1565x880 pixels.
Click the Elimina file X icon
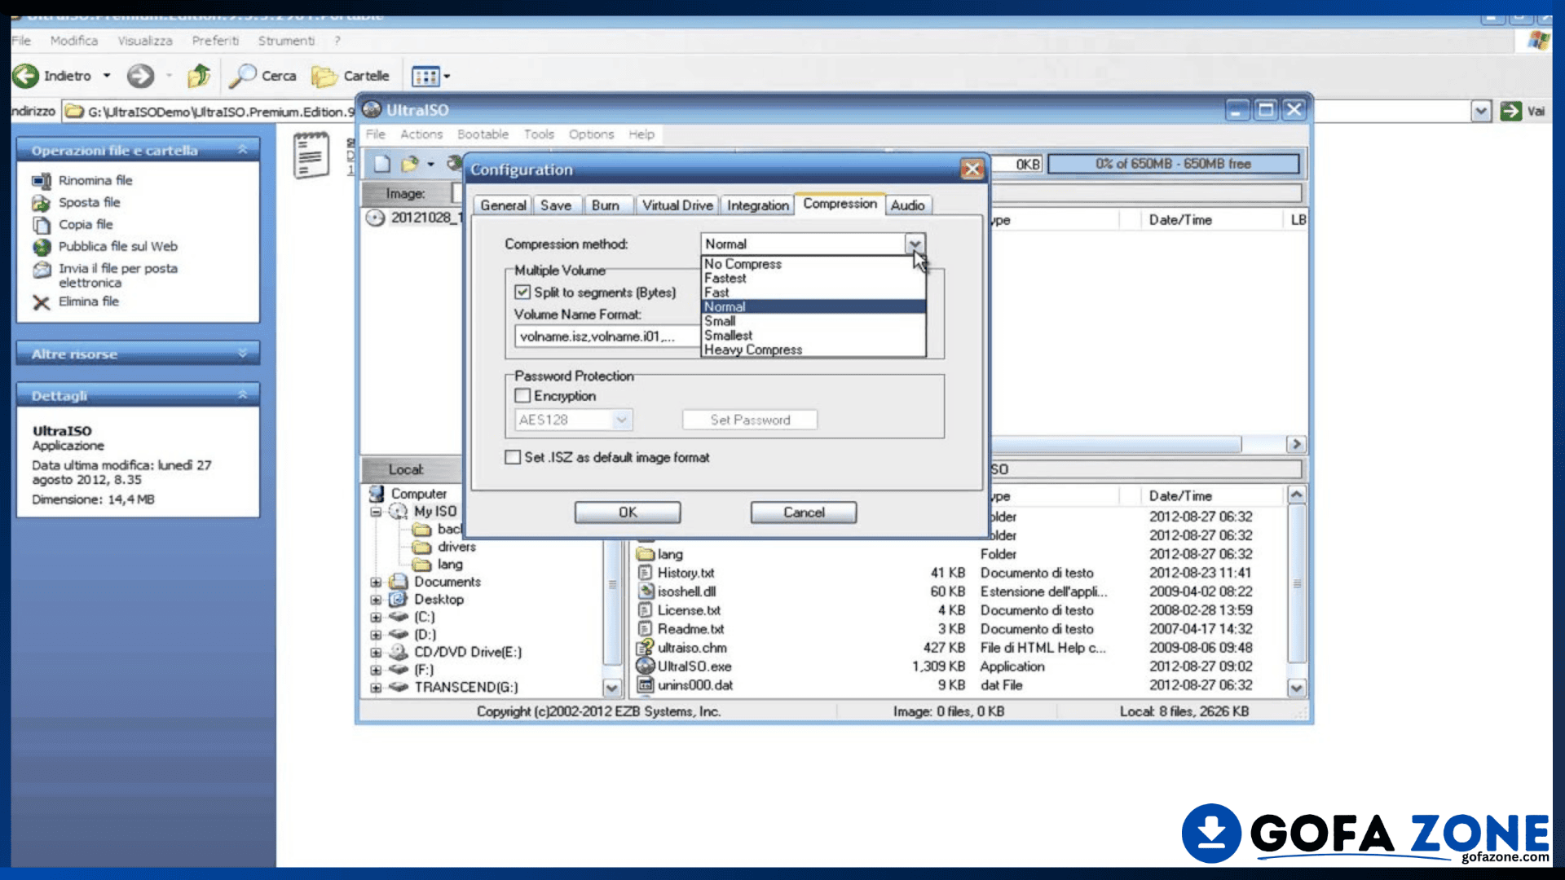[x=42, y=302]
